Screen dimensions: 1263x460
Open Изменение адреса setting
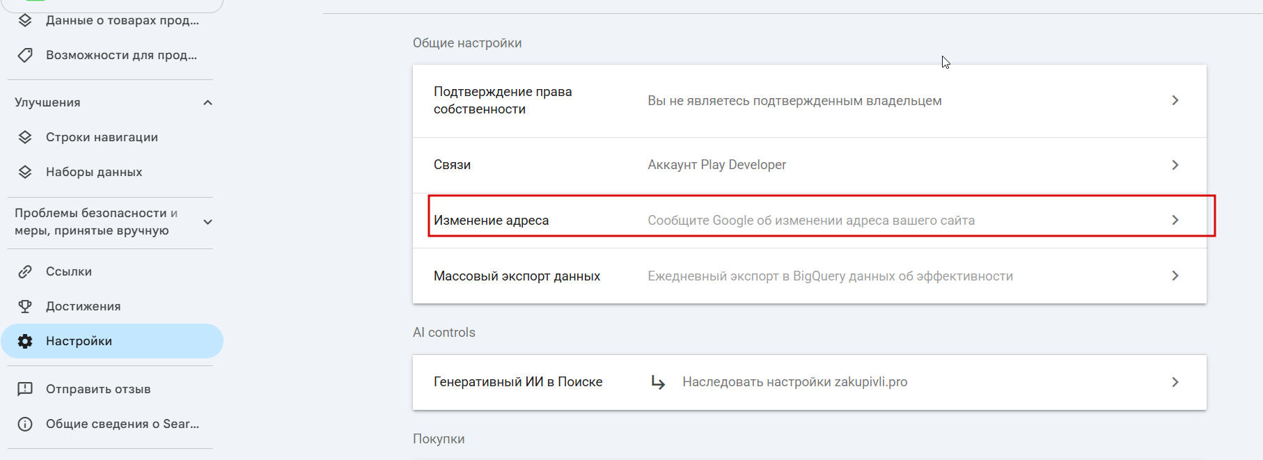(810, 221)
